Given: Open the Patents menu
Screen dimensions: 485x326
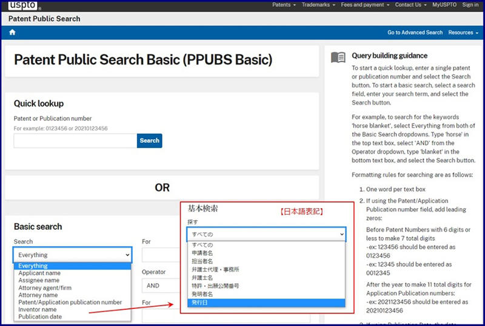Looking at the screenshot, I should pyautogui.click(x=284, y=5).
